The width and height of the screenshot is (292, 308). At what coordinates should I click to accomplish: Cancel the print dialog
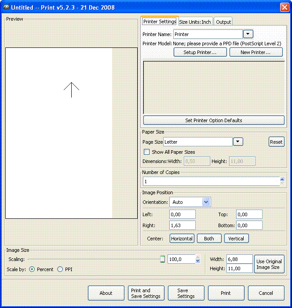point(266,293)
